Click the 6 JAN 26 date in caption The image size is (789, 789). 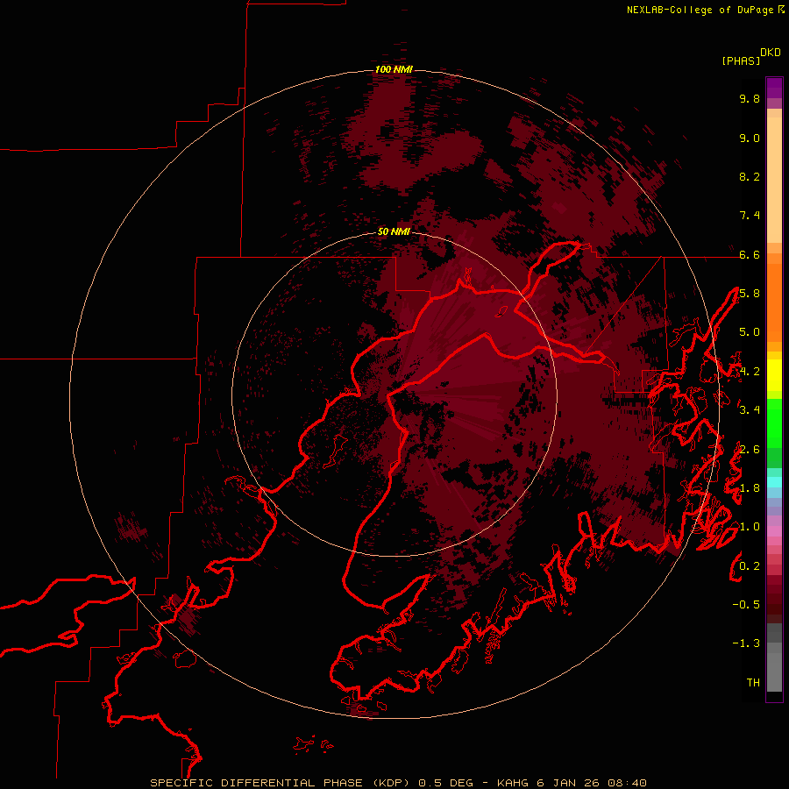(x=568, y=783)
